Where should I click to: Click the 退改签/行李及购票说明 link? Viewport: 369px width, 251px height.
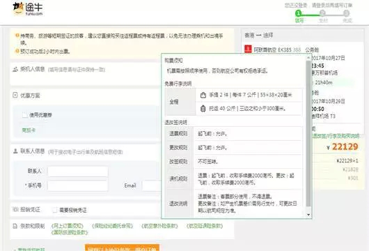[x=336, y=136]
